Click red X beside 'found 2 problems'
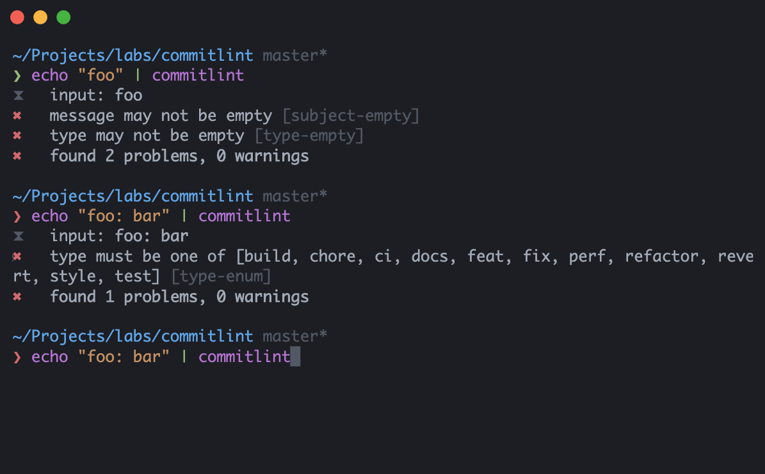Image resolution: width=765 pixels, height=474 pixels. 17,156
